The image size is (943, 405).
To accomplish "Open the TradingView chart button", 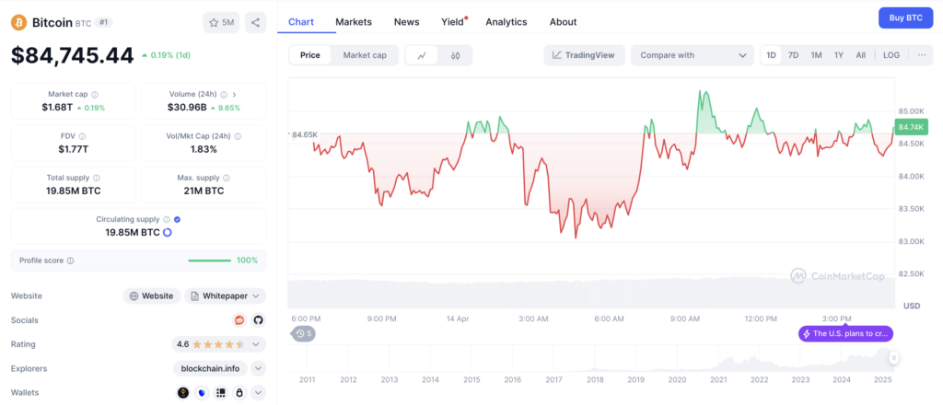I will [x=585, y=55].
